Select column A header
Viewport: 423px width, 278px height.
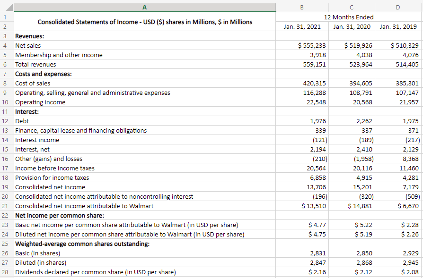tap(144, 8)
